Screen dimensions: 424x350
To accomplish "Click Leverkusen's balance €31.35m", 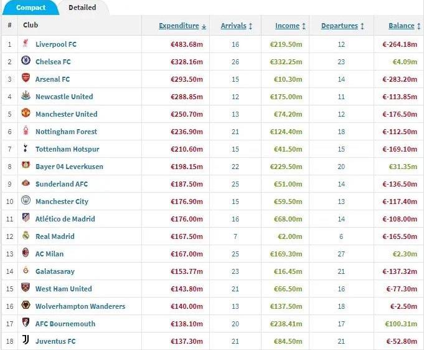I will 403,167.
